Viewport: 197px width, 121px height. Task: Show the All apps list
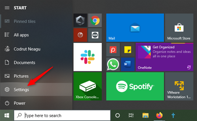click(x=36, y=35)
